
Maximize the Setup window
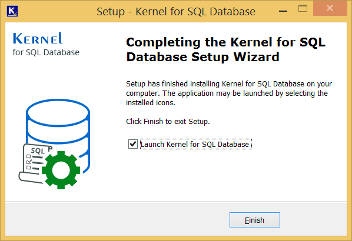coord(303,8)
